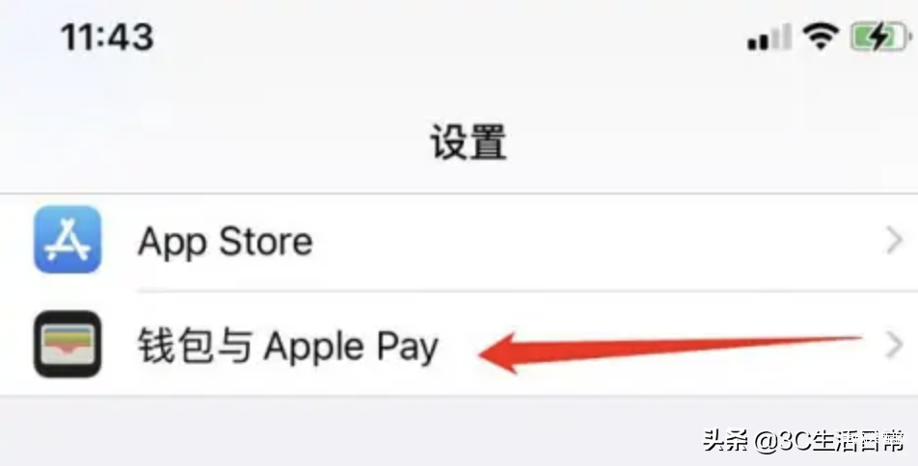
Task: Click the 头条 watermark text
Action: [725, 440]
